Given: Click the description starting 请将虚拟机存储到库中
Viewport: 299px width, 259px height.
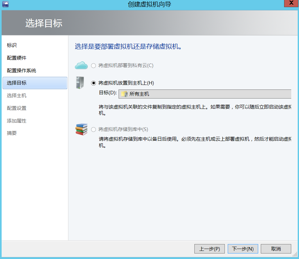Looking at the screenshot, I should point(195,142).
